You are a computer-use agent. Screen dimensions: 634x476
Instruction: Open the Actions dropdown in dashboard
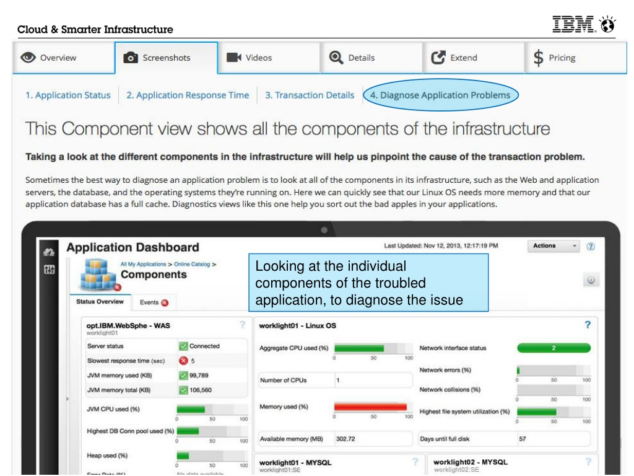(x=554, y=246)
